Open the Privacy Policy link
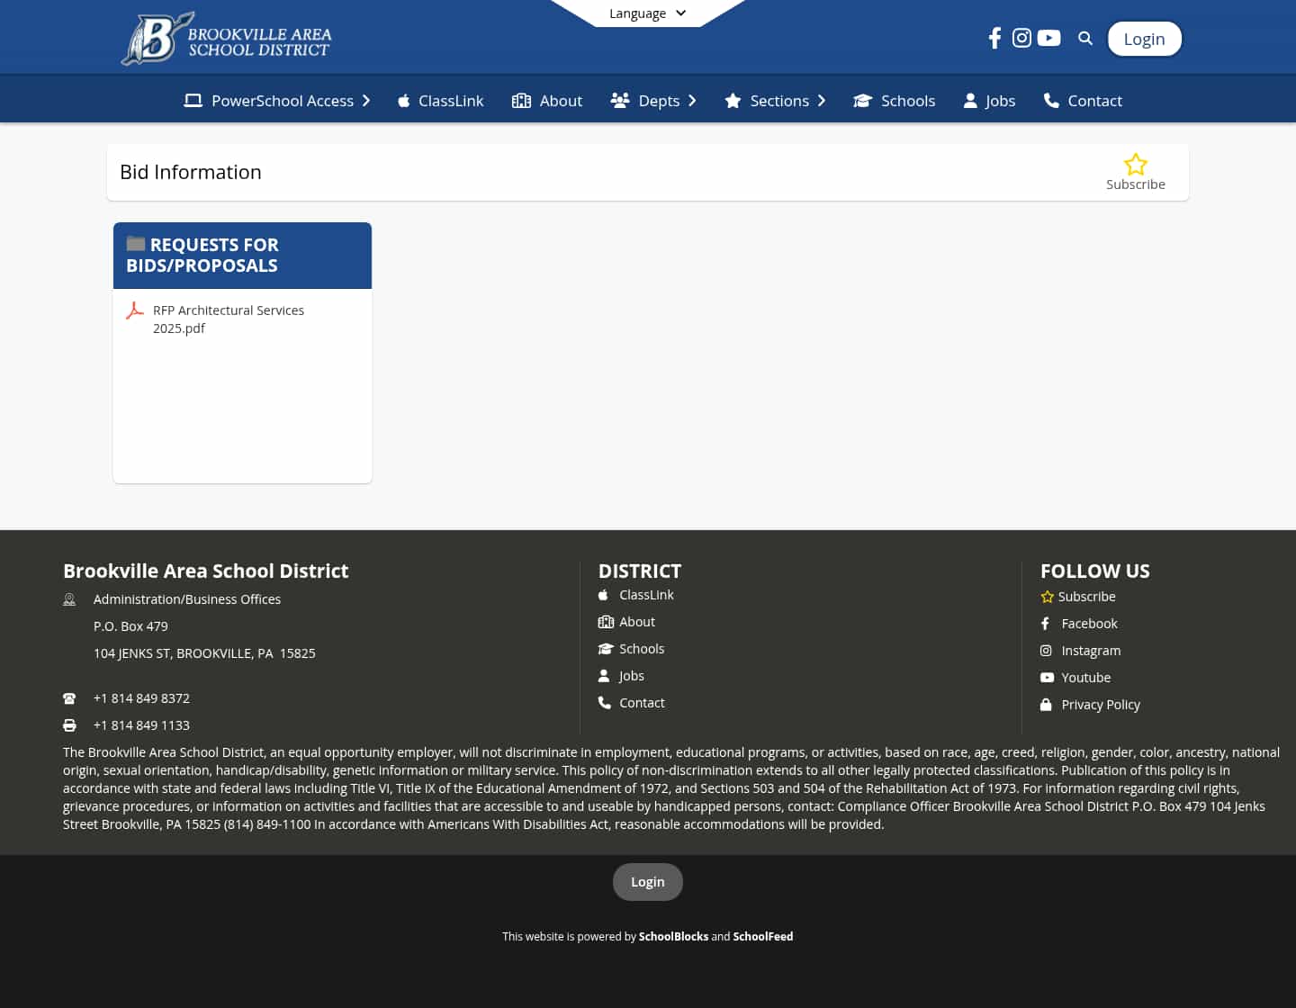 (1100, 705)
